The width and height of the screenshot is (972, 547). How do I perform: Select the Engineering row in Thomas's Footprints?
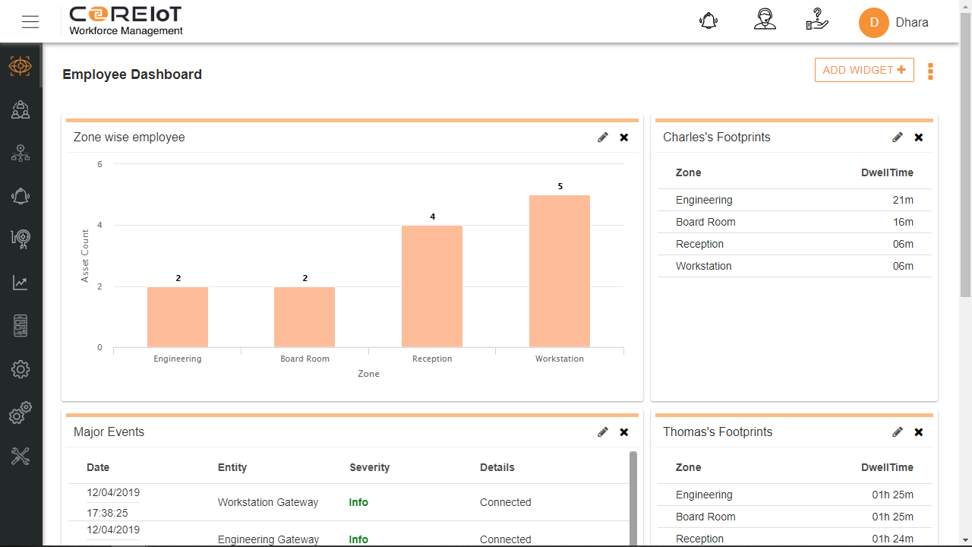[794, 495]
